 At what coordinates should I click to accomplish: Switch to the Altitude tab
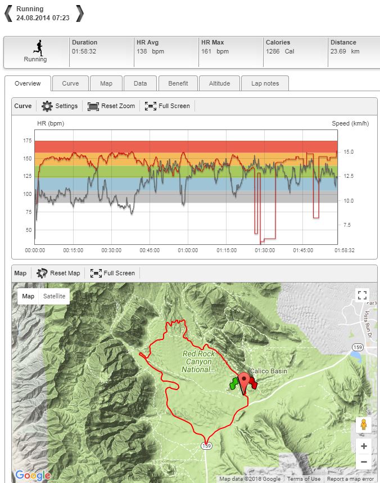tap(219, 83)
